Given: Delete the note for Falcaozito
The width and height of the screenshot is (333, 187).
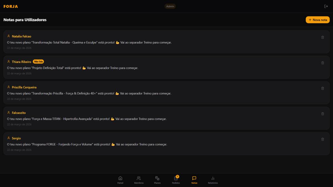Looking at the screenshot, I should pyautogui.click(x=322, y=114).
